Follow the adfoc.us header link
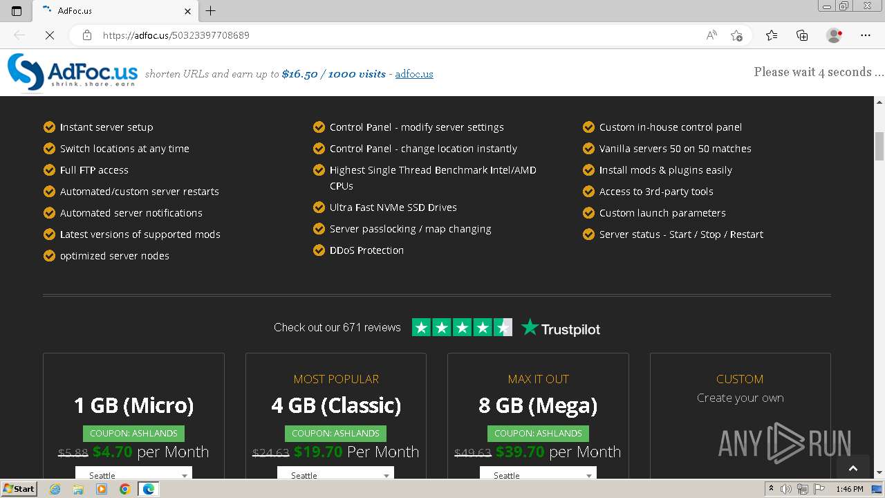885x498 pixels. [x=414, y=74]
